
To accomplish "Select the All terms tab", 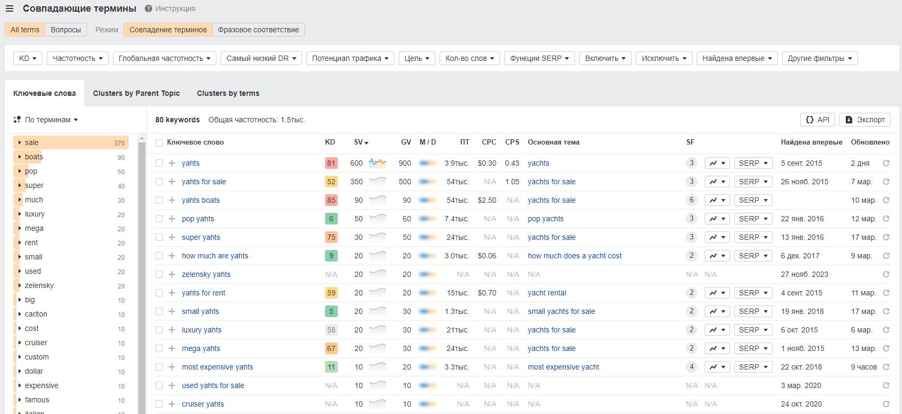I will (x=25, y=30).
